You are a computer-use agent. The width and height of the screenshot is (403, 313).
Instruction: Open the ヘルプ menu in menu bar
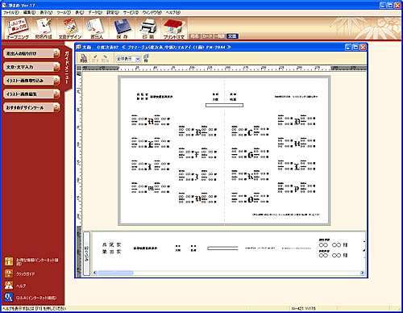[x=173, y=12]
